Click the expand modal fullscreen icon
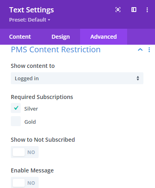Screen dimensions: 155x188 118,10
